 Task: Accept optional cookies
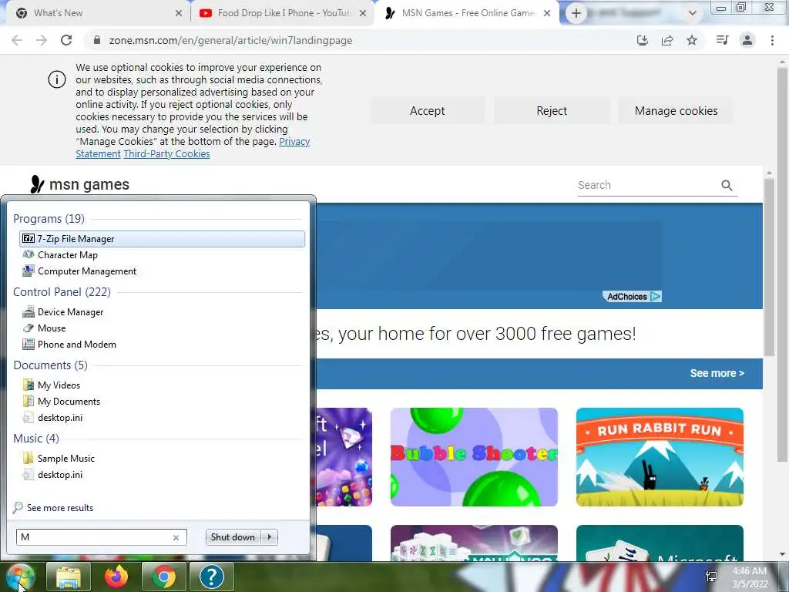tap(427, 111)
